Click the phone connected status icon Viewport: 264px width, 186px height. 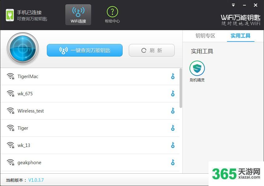point(10,15)
